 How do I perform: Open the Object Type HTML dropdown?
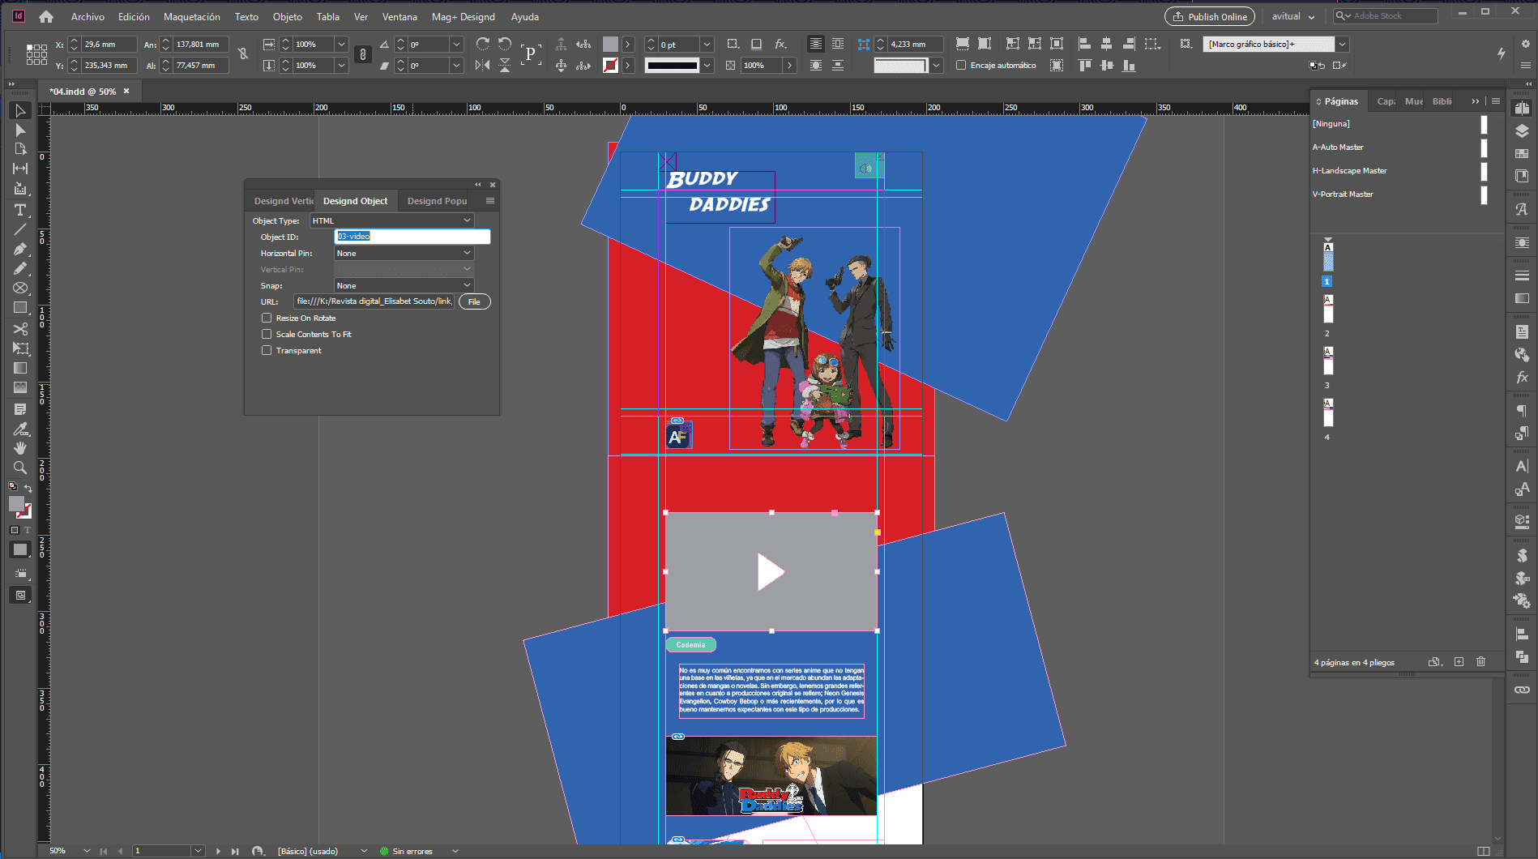(x=391, y=220)
